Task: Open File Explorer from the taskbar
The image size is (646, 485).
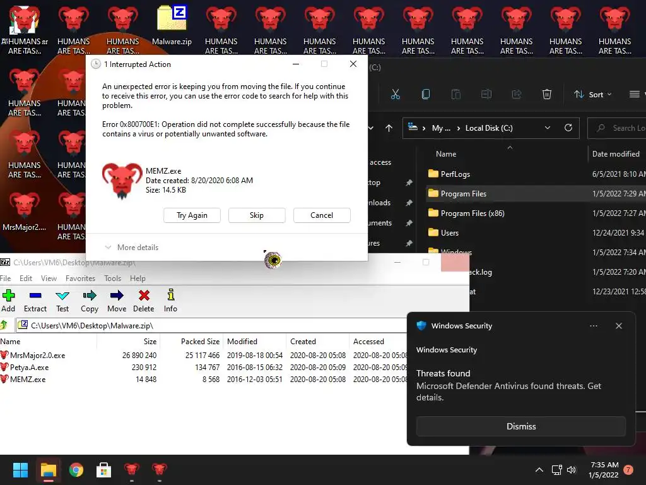Action: [x=48, y=470]
